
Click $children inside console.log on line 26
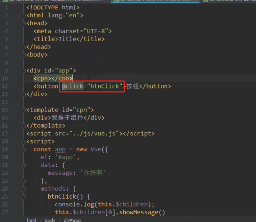[x=131, y=204]
